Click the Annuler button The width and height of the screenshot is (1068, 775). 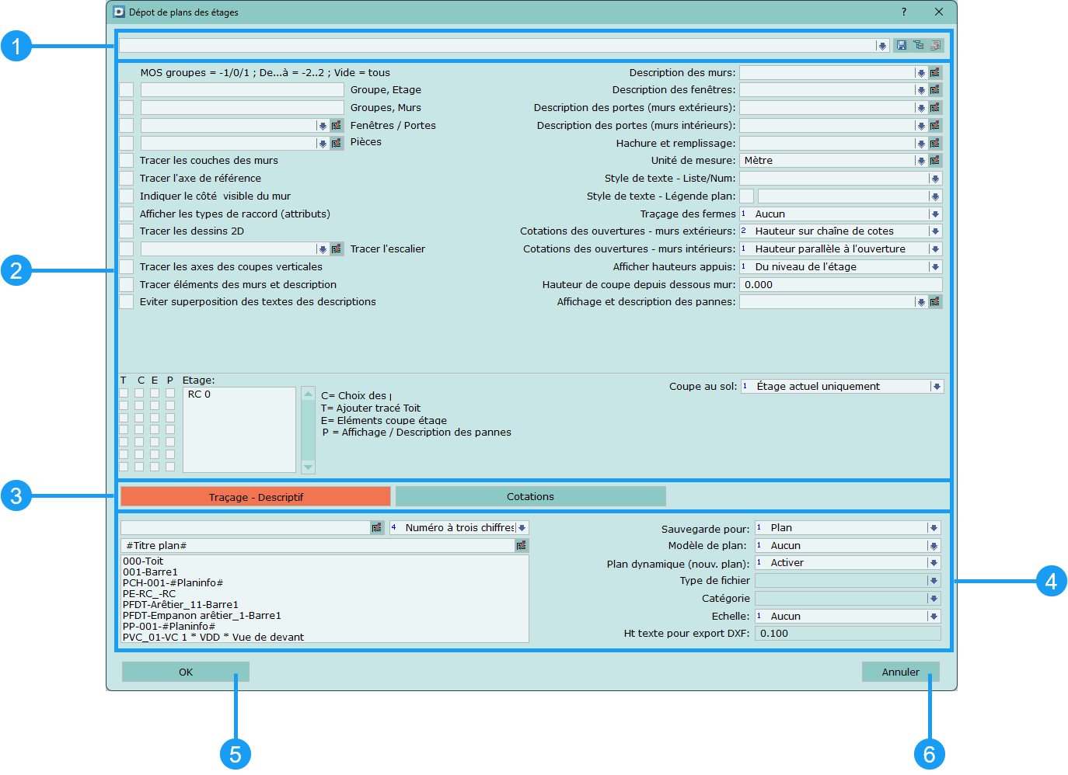900,672
